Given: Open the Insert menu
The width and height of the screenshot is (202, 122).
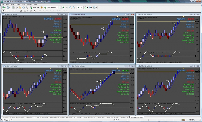Looking at the screenshot, I should click(12, 5).
